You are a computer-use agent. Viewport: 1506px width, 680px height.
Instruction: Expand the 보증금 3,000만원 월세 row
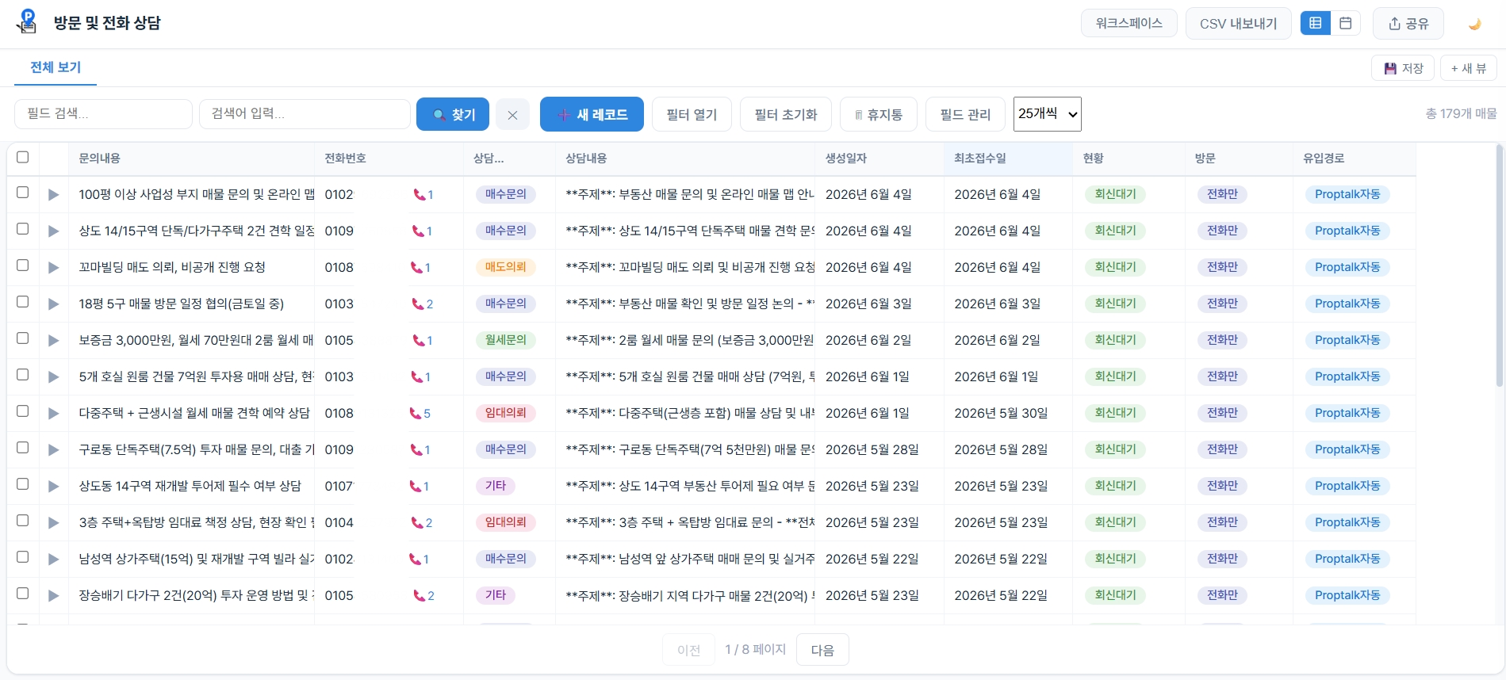tap(53, 341)
